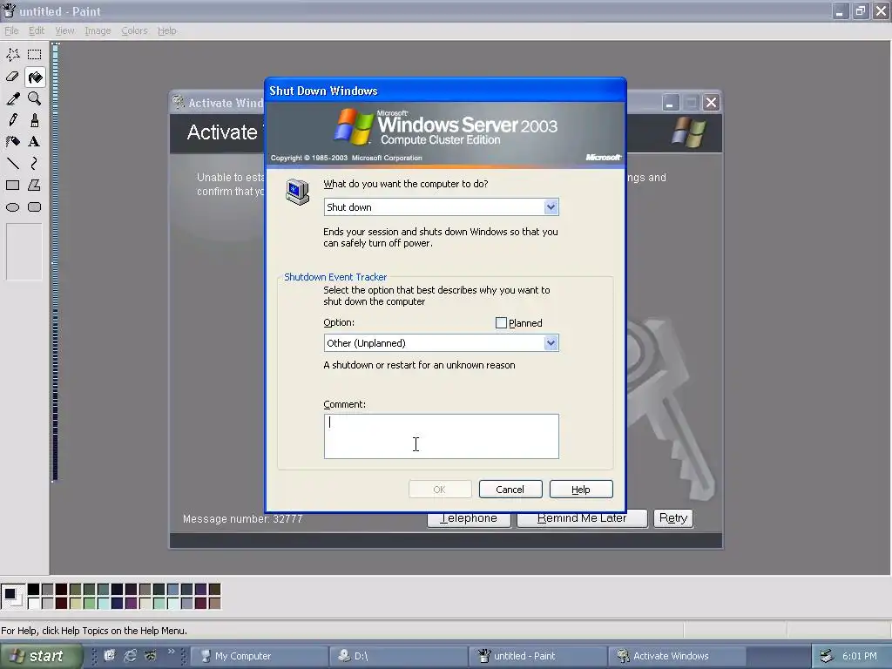The width and height of the screenshot is (892, 669).
Task: Open the Image menu
Action: point(98,30)
